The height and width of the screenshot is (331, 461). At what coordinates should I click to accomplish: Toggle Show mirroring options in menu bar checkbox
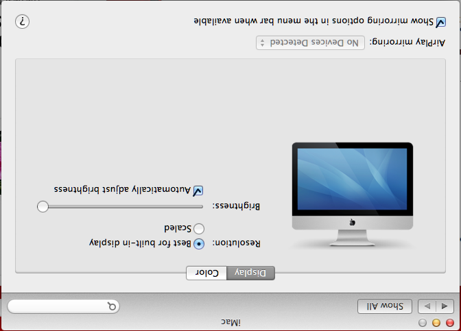tap(440, 23)
